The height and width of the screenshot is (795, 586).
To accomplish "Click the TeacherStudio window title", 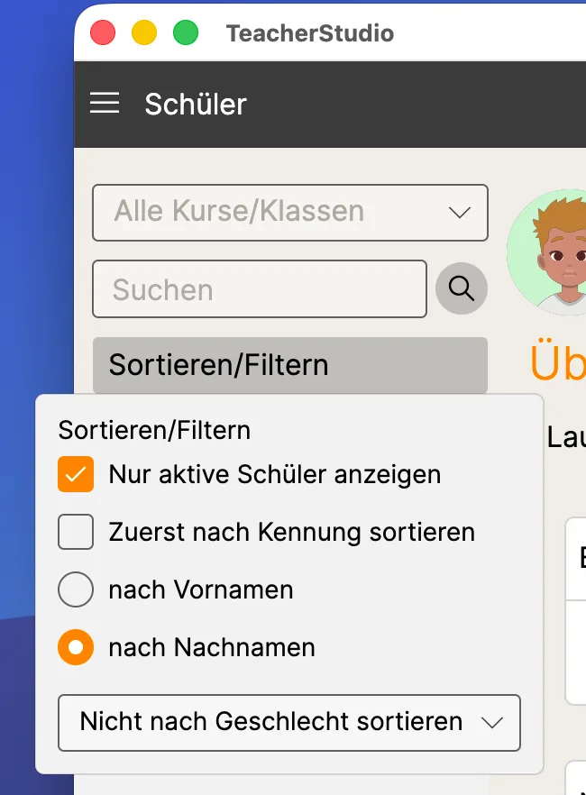I will click(x=310, y=33).
